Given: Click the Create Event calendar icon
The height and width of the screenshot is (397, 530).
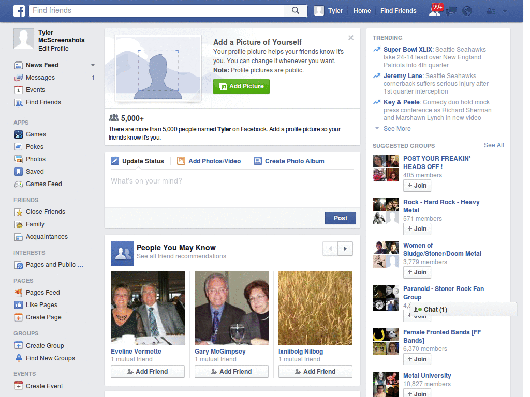Looking at the screenshot, I should 19,386.
